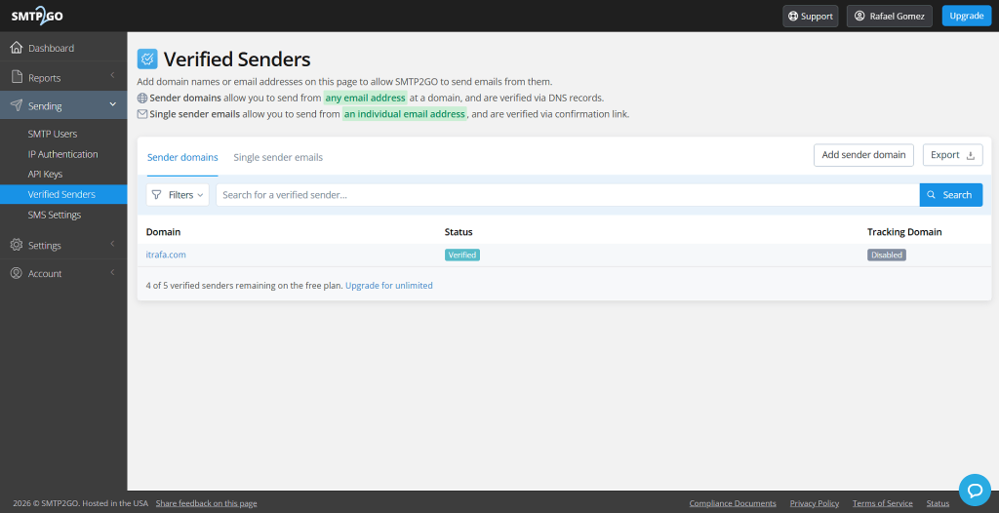Screen dimensions: 999x513
Task: Click the Dashboard home icon
Action: (17, 48)
